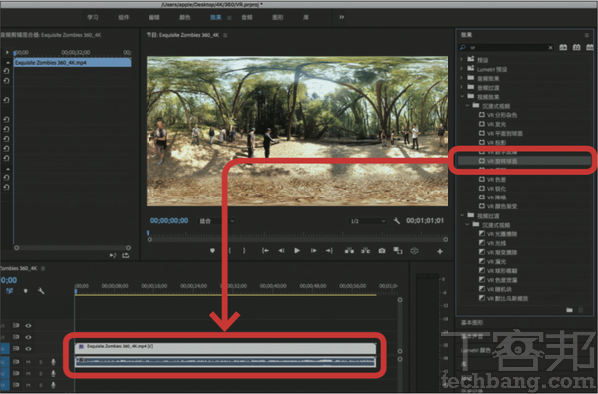
Task: Switch to the 效果 workspace tab
Action: point(216,17)
